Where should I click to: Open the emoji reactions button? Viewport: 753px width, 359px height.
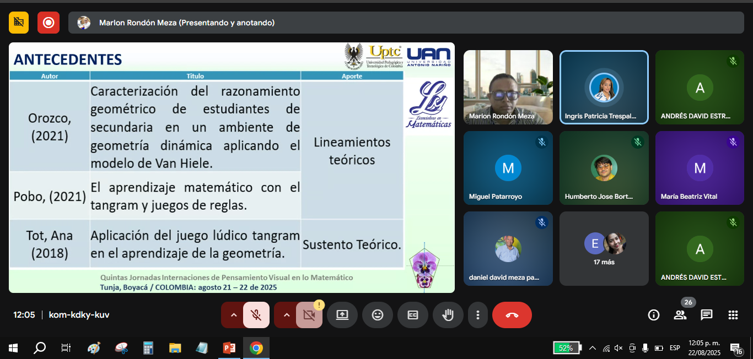[x=378, y=315]
